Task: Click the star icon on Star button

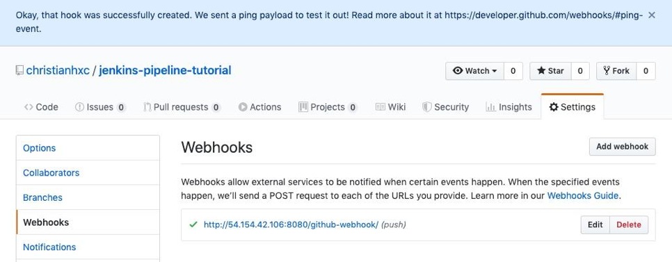Action: click(541, 71)
